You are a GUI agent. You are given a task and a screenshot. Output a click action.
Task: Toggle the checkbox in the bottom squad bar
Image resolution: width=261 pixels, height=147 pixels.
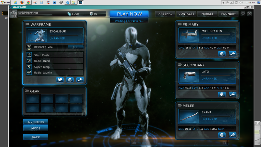tap(224, 143)
